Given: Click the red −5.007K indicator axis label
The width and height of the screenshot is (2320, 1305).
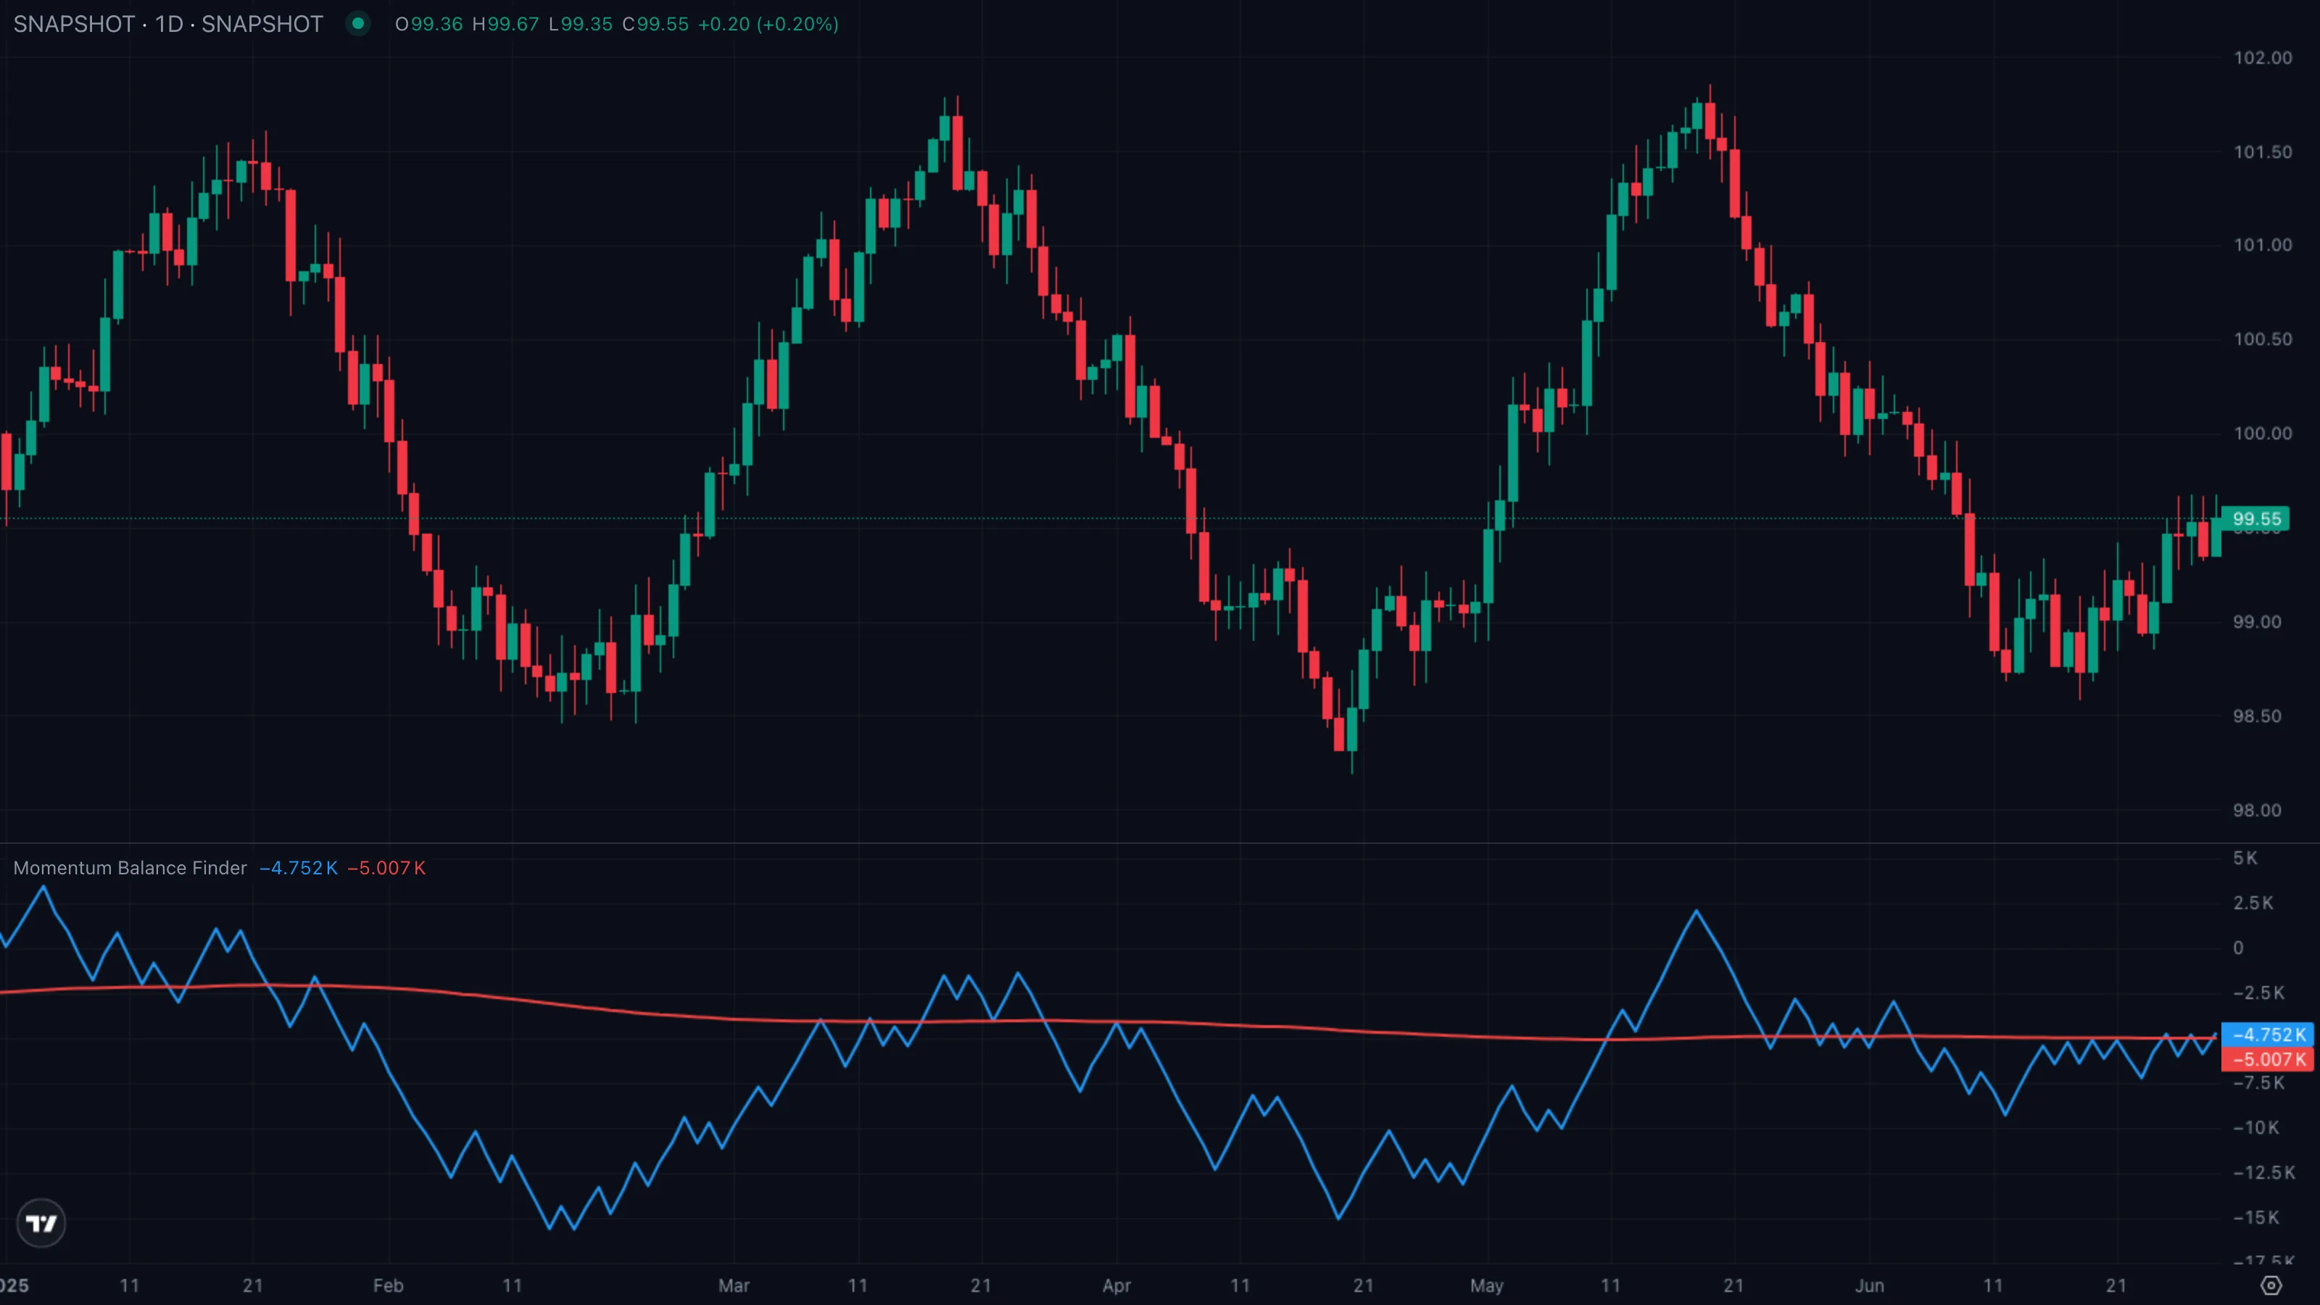Looking at the screenshot, I should click(x=2268, y=1059).
